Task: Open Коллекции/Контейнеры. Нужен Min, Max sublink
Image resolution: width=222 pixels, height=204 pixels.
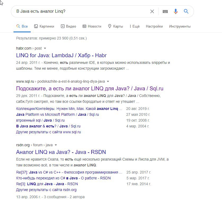Action: coord(69,109)
